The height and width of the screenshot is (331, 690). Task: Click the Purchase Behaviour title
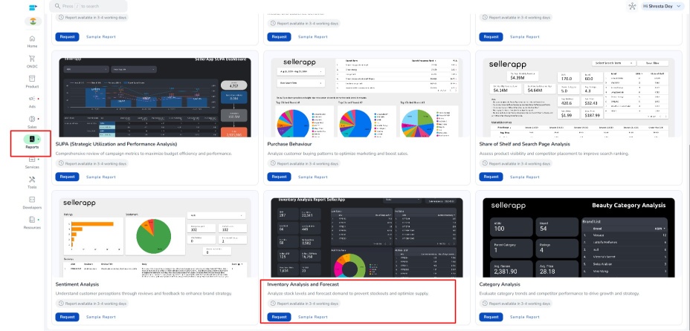[289, 144]
